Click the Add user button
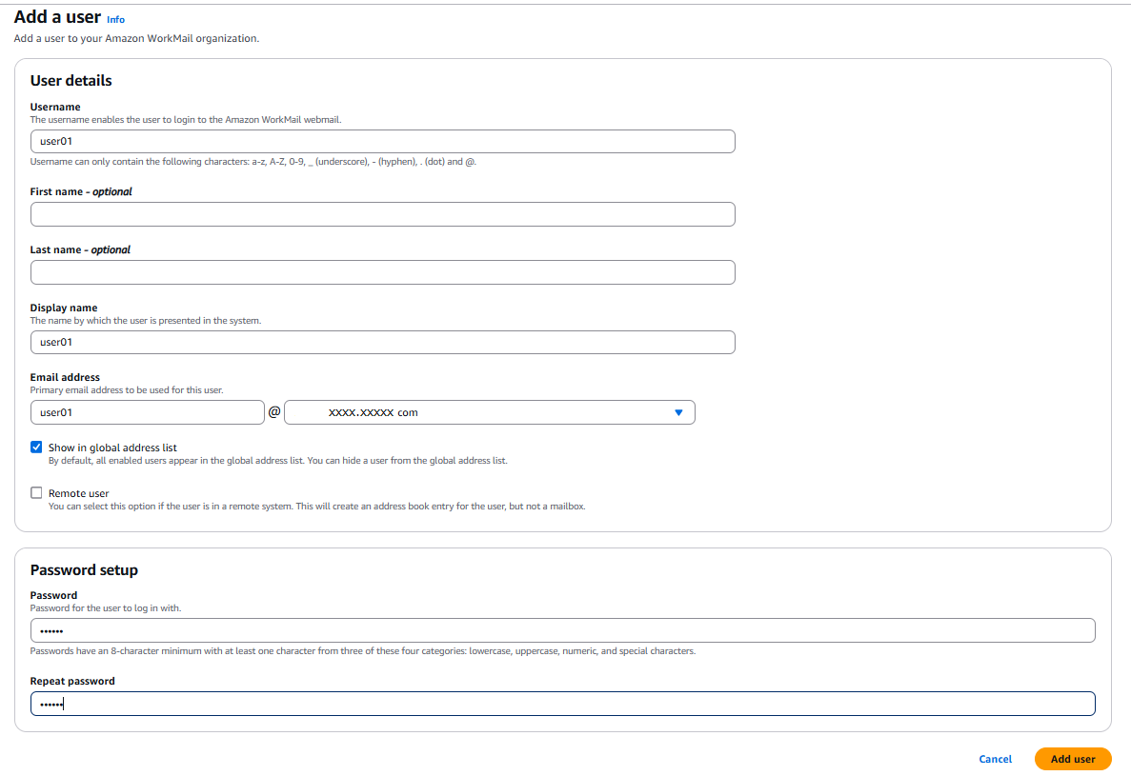 [1073, 759]
